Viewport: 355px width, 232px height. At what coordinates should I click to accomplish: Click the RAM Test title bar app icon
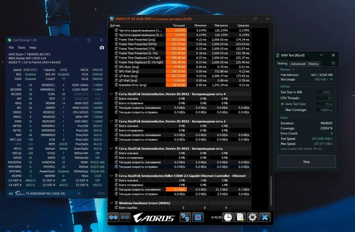(x=278, y=55)
